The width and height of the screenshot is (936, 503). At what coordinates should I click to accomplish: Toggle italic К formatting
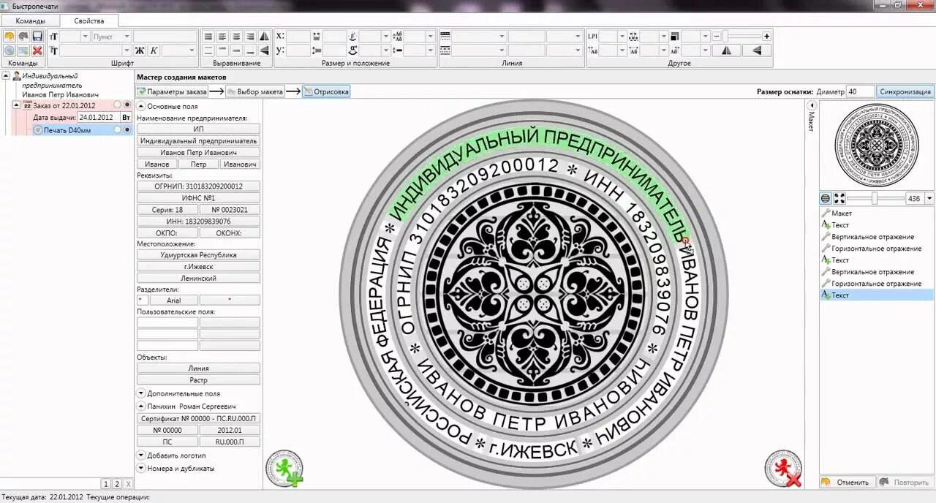pos(154,50)
